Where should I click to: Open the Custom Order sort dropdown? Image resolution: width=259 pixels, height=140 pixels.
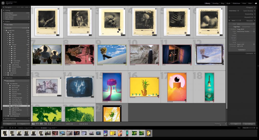coord(70,124)
